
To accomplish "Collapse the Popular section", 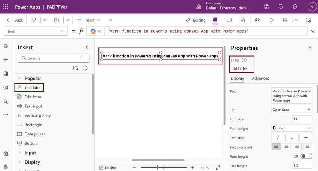I will 19,78.
